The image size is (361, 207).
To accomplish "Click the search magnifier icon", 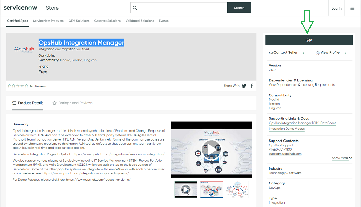I will (x=135, y=8).
